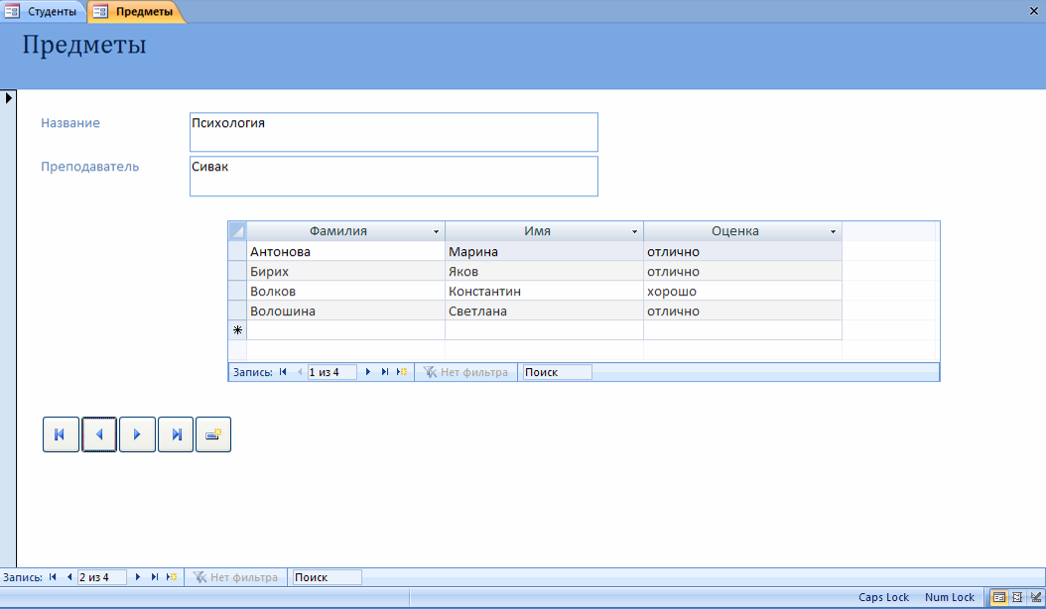Select all rows via subform corner selector
The width and height of the screenshot is (1046, 609).
coord(237,231)
